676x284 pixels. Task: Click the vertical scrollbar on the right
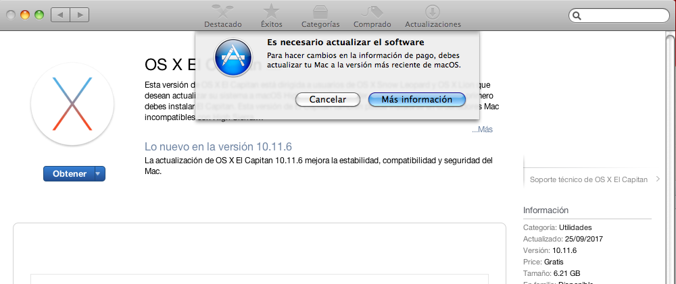point(671,159)
